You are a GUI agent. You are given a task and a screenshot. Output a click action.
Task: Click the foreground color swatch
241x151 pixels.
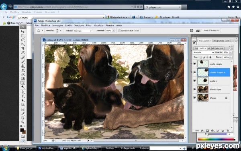click(x=22, y=130)
